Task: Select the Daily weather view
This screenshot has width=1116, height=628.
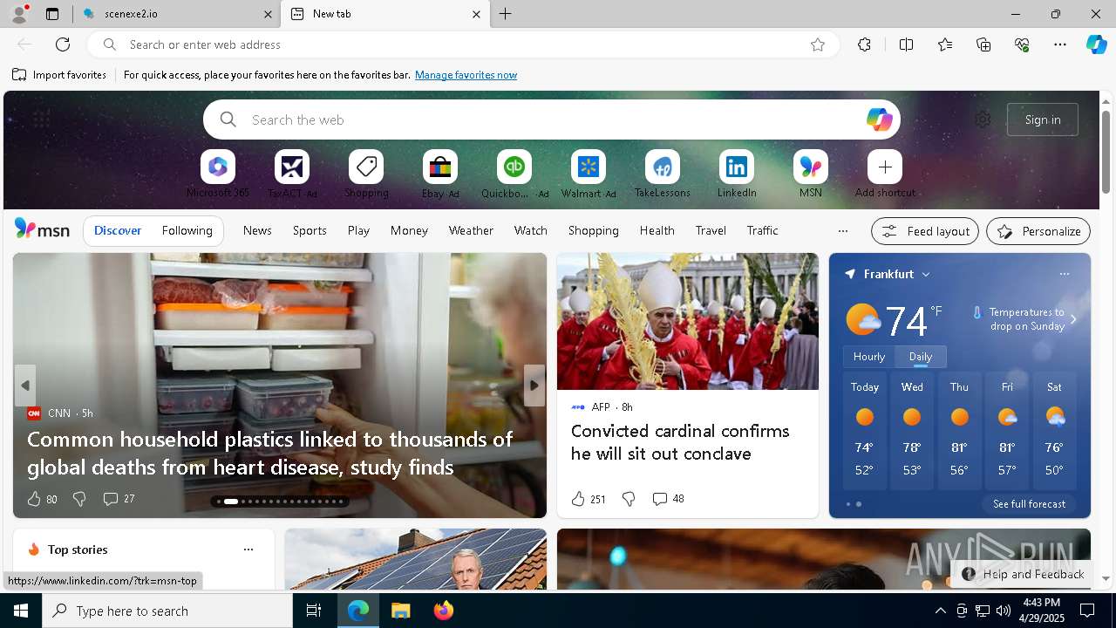Action: pos(921,357)
